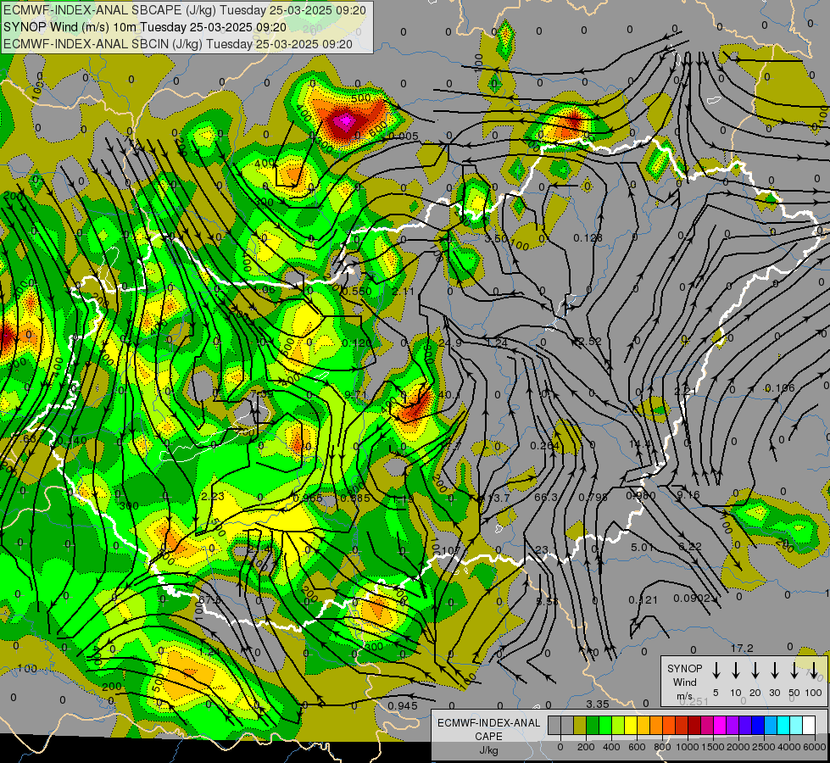Image resolution: width=830 pixels, height=763 pixels.
Task: Click the wind legend arrow for 10 m/s
Action: pos(735,670)
